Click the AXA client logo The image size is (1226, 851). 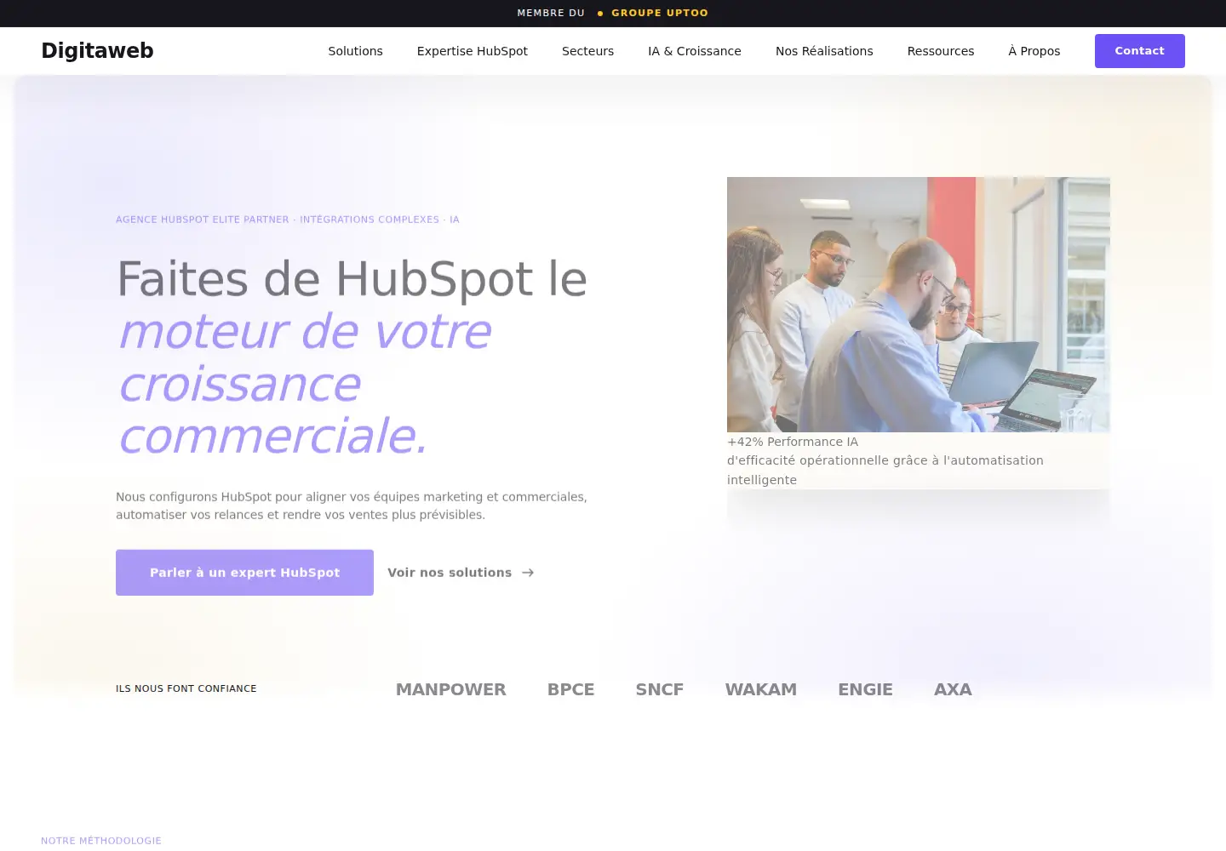pyautogui.click(x=953, y=689)
